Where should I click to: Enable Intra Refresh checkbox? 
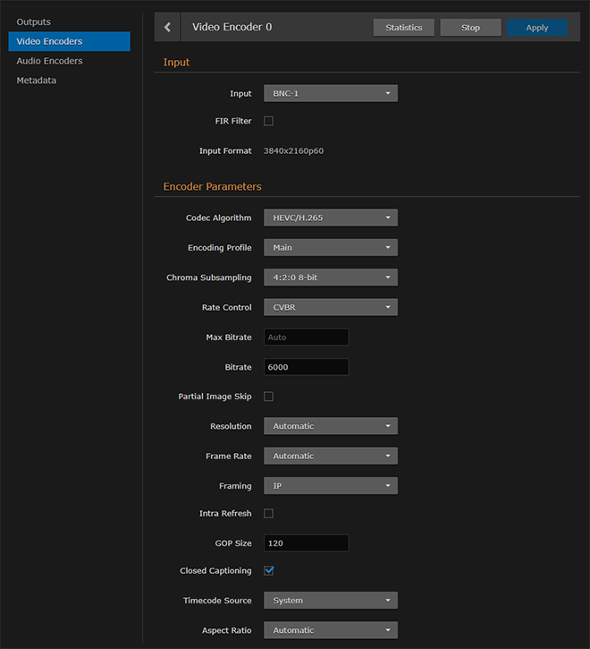[x=268, y=514]
